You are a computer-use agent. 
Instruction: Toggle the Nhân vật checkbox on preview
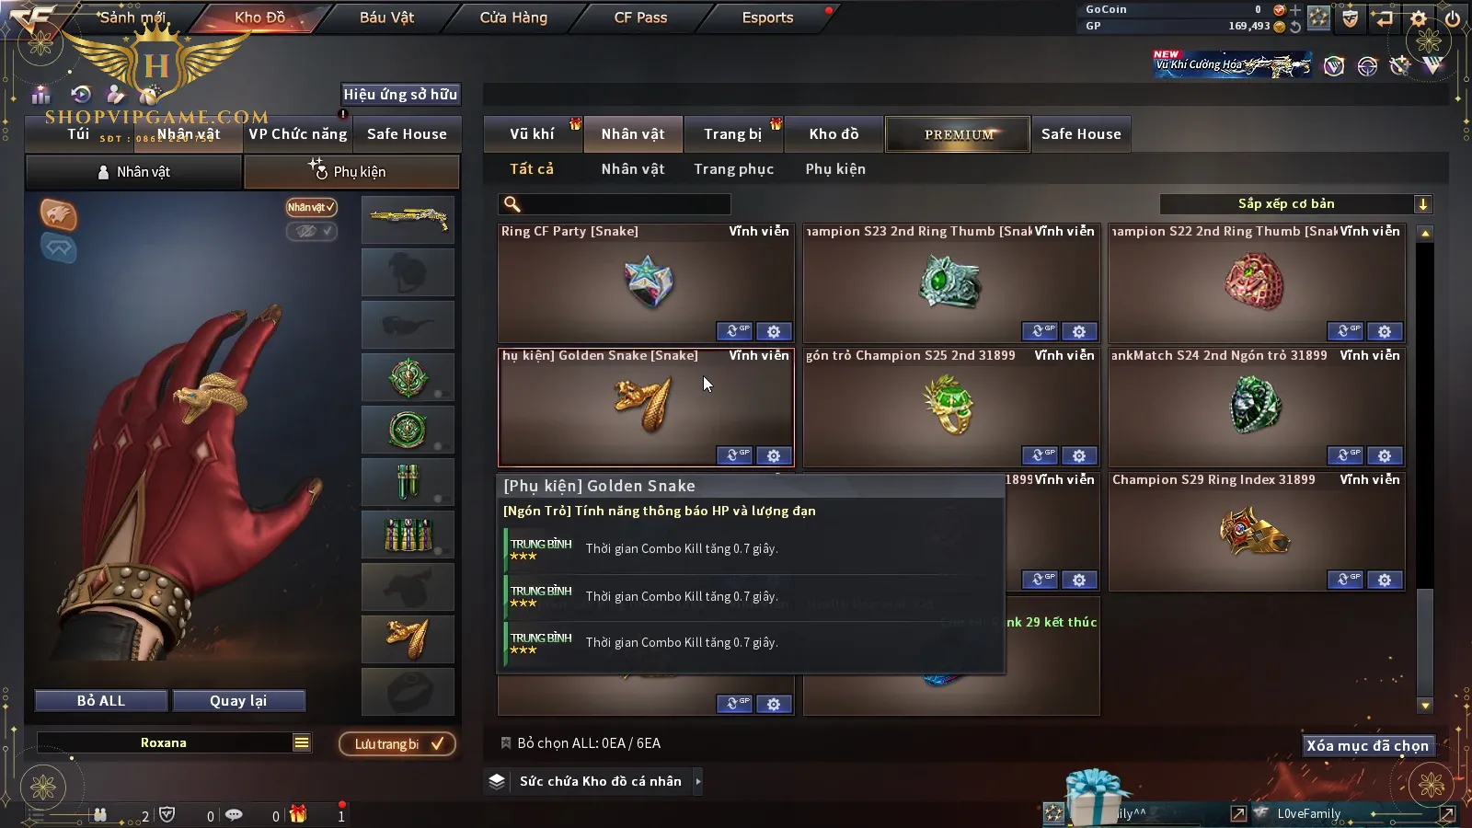[x=311, y=207]
